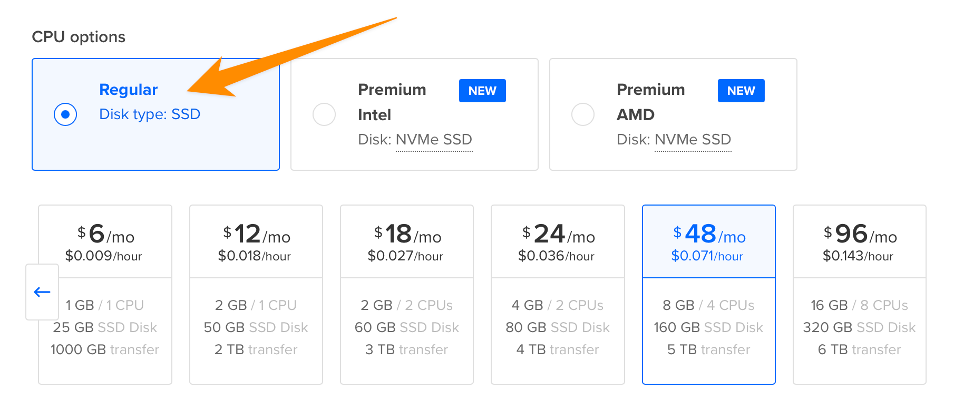Select the Regular CPU radio button

(x=65, y=114)
